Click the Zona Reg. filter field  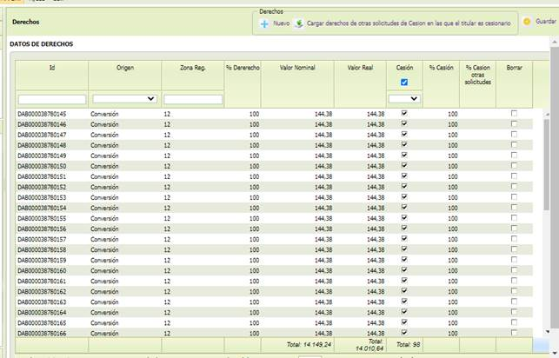(193, 99)
